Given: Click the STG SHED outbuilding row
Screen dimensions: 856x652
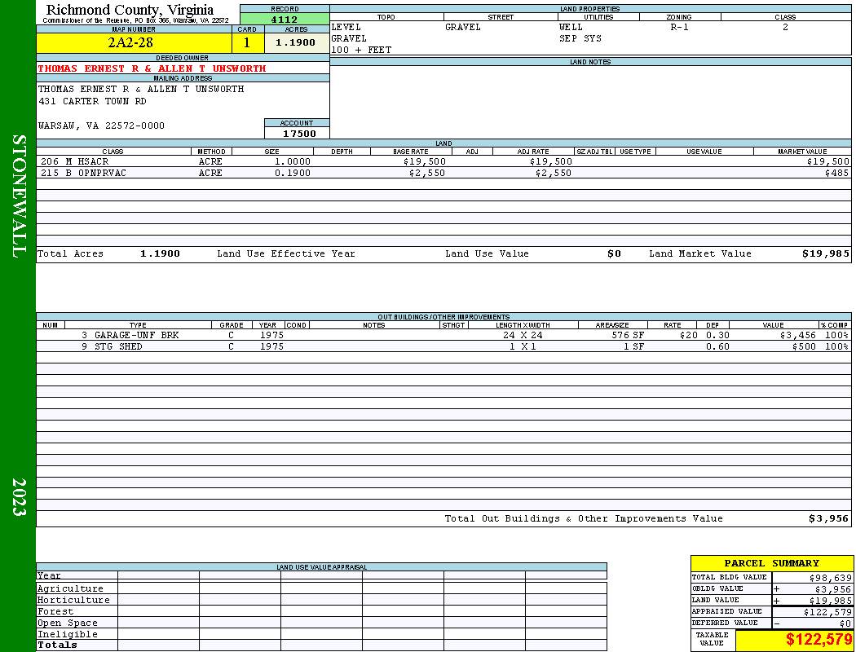Looking at the screenshot, I should tap(443, 346).
